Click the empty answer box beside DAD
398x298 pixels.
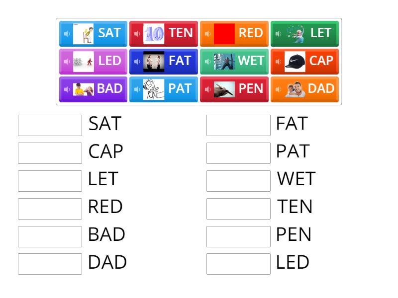coord(49,264)
